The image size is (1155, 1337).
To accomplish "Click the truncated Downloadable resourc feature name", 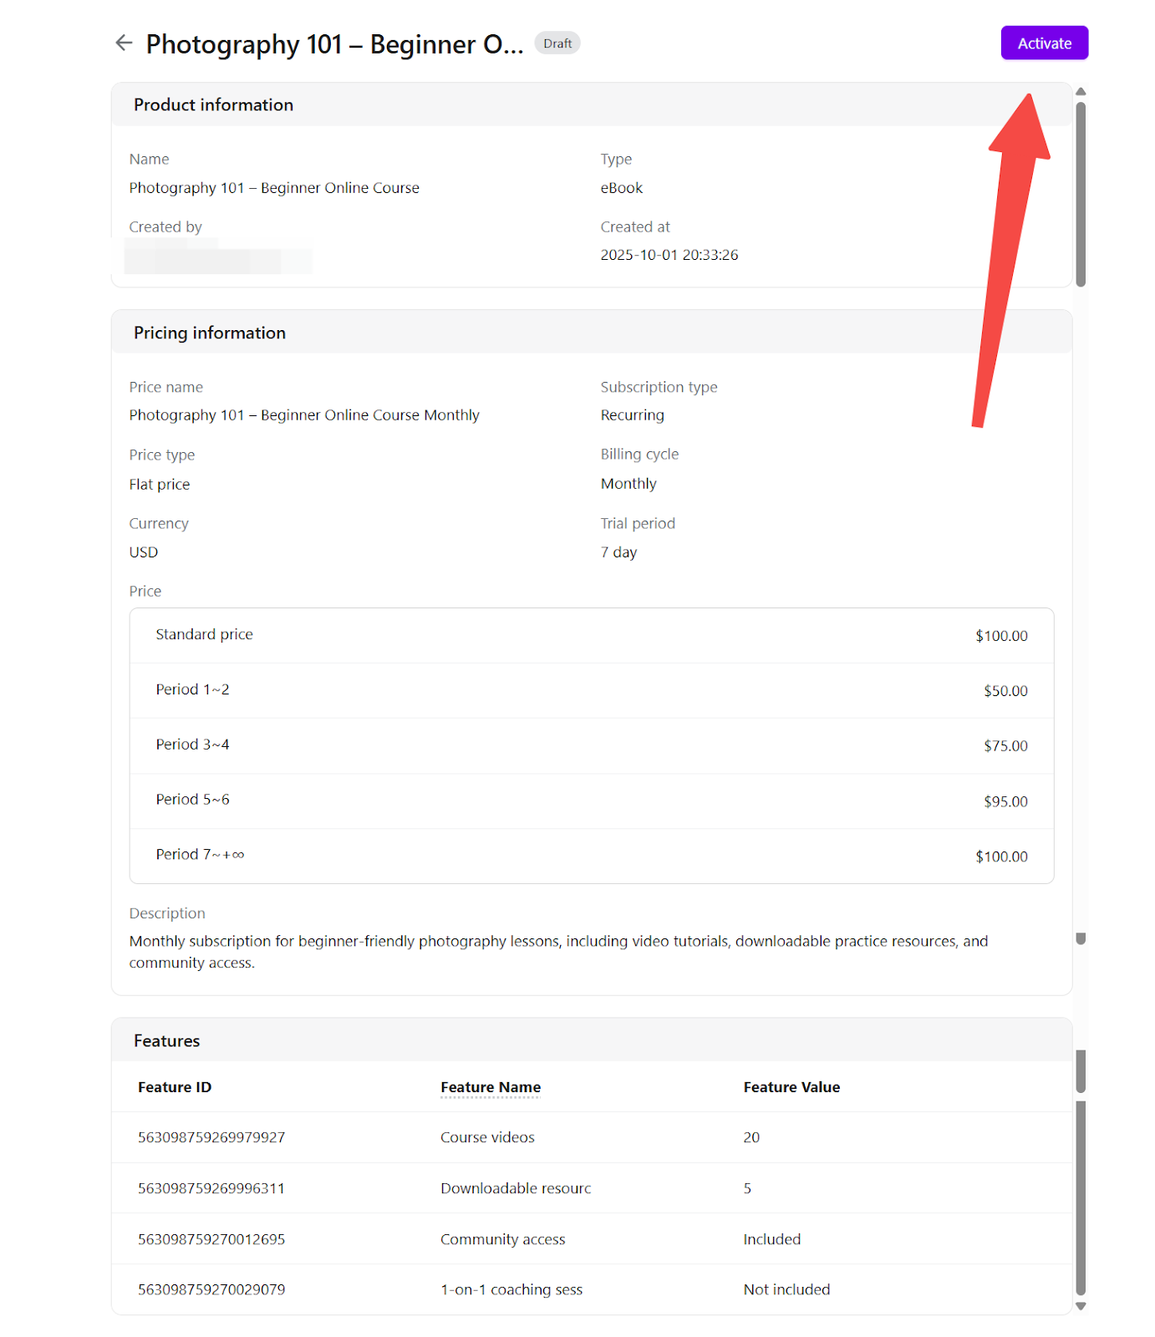I will coord(515,1188).
